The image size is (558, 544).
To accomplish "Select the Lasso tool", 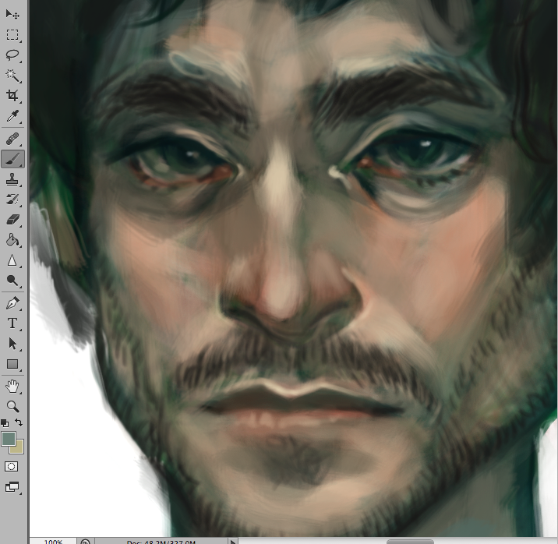I will click(12, 55).
